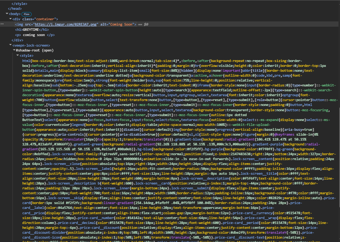Select the p coming soon element row
This screenshot has height=242, width=340.
point(35,35)
